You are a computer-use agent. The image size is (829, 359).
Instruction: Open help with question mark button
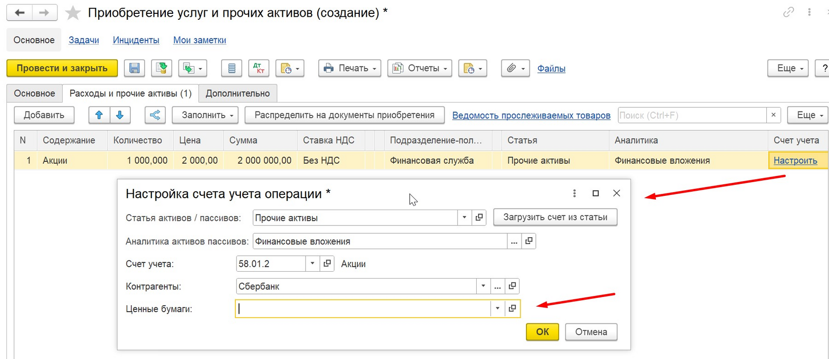pos(823,68)
